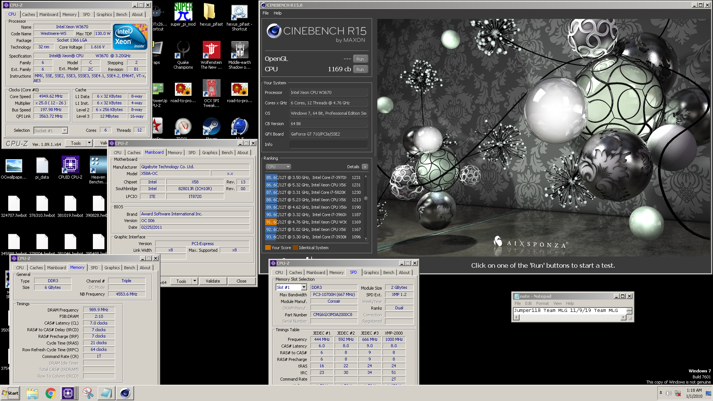The width and height of the screenshot is (713, 401).
Task: Open the Snipping Tool taskbar icon
Action: click(88, 393)
